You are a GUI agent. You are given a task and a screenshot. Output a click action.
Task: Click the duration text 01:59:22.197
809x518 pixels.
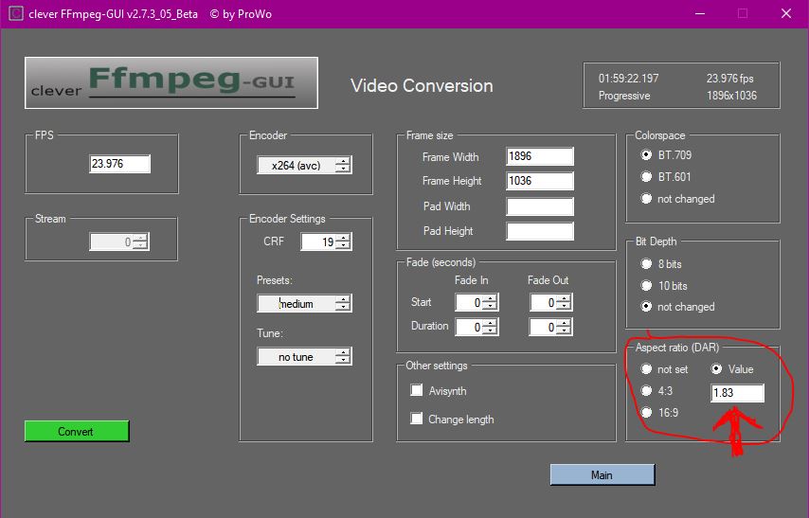click(628, 79)
